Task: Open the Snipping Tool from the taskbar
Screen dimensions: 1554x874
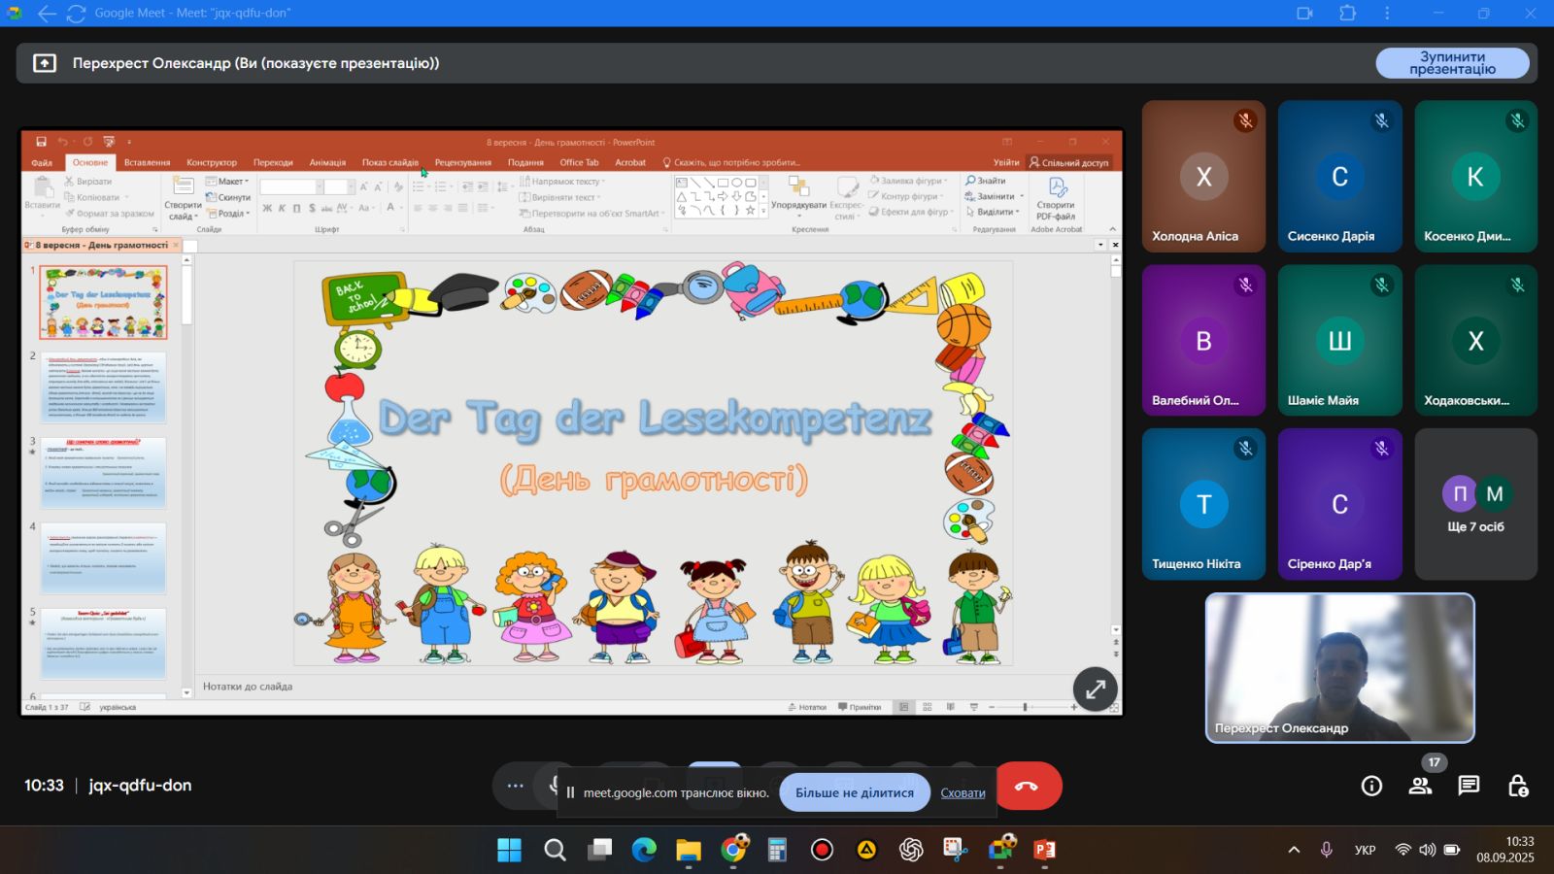Action: tap(956, 850)
